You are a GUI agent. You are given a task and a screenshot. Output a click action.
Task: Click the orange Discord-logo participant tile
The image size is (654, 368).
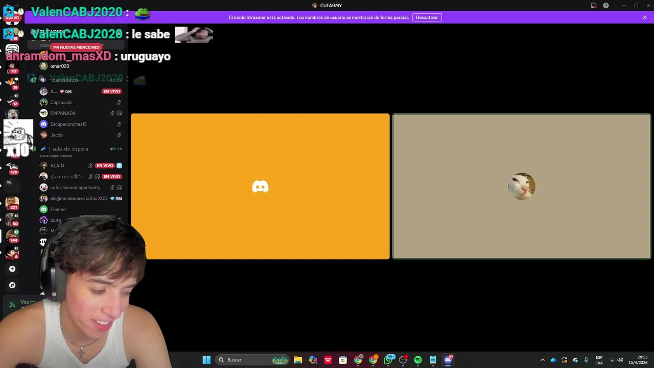(x=260, y=187)
